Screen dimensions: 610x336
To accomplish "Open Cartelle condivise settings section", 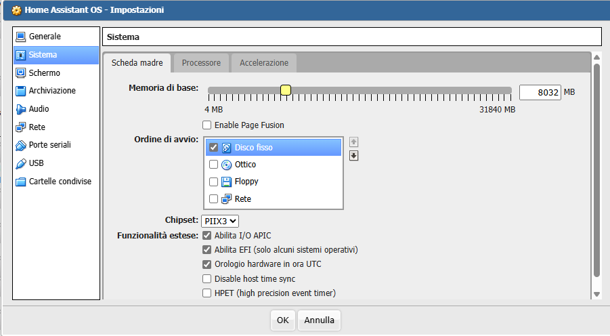I will 56,182.
